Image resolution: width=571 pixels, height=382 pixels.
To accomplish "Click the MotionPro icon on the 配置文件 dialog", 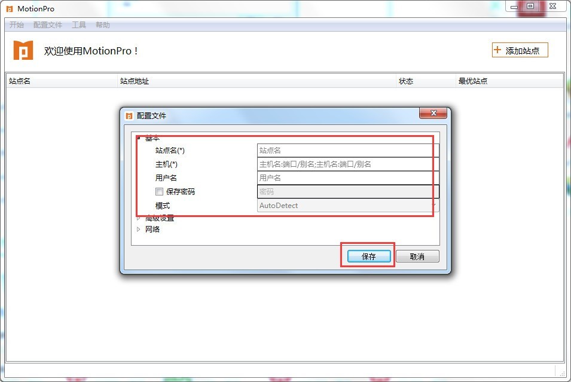I will coord(128,114).
